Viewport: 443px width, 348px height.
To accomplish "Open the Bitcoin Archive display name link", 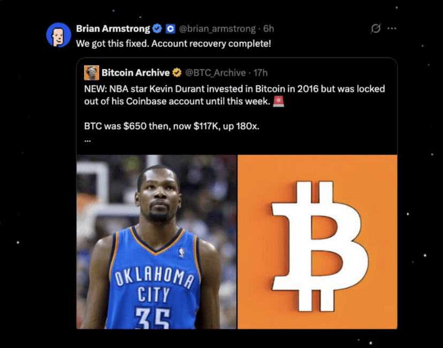I will point(135,73).
